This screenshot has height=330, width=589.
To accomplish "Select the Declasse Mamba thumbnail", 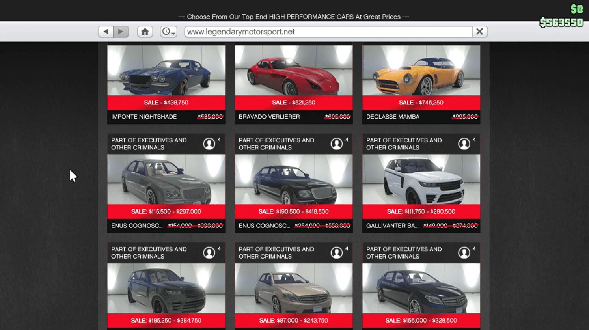I will point(421,70).
